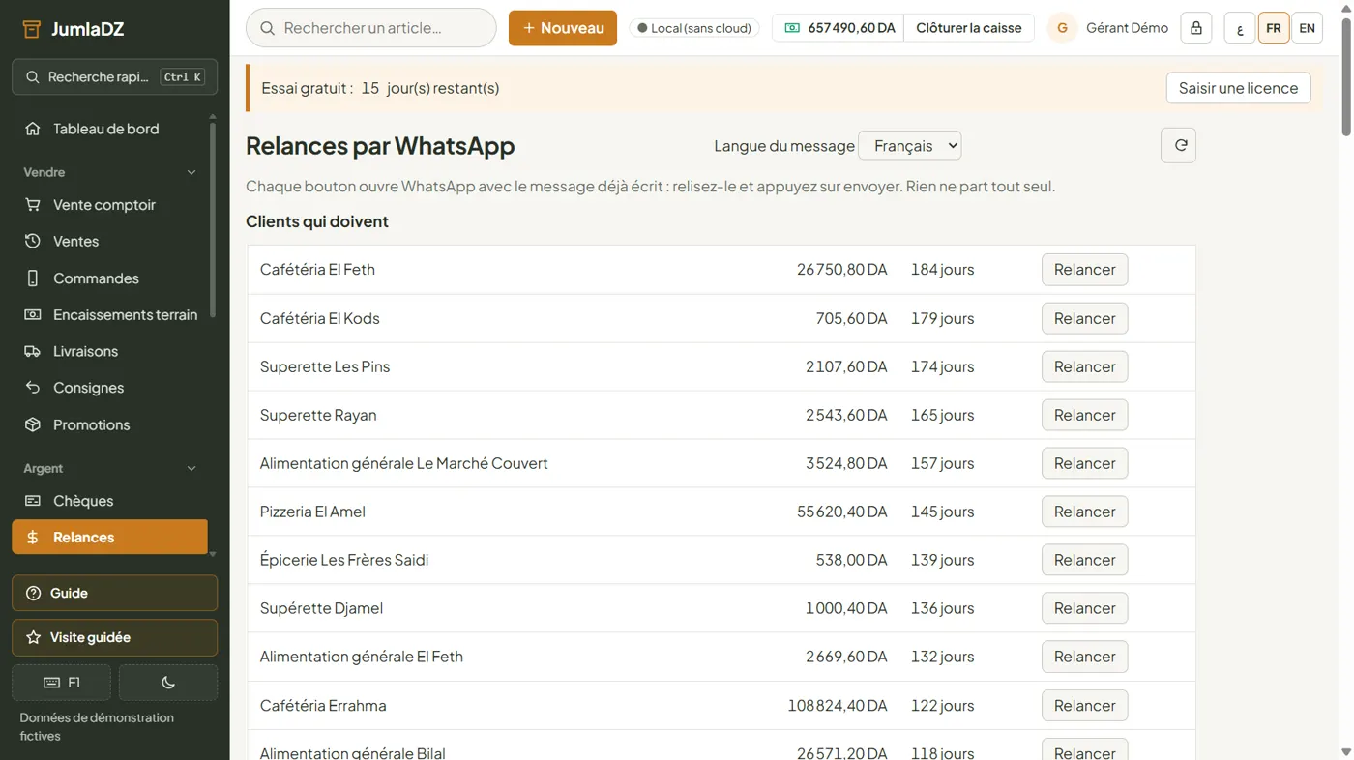Screen dimensions: 1354x760
Task: Collapse the Vendre sidebar section
Action: 109,172
